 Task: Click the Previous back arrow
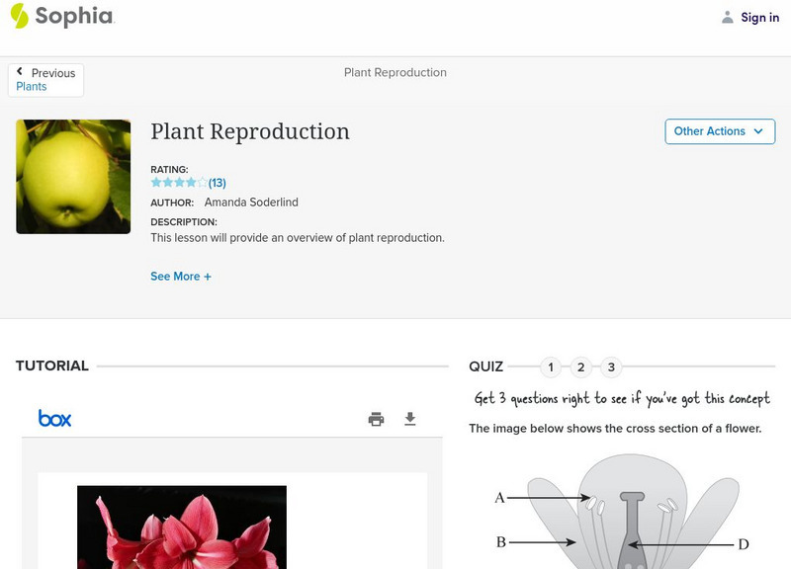[x=20, y=72]
